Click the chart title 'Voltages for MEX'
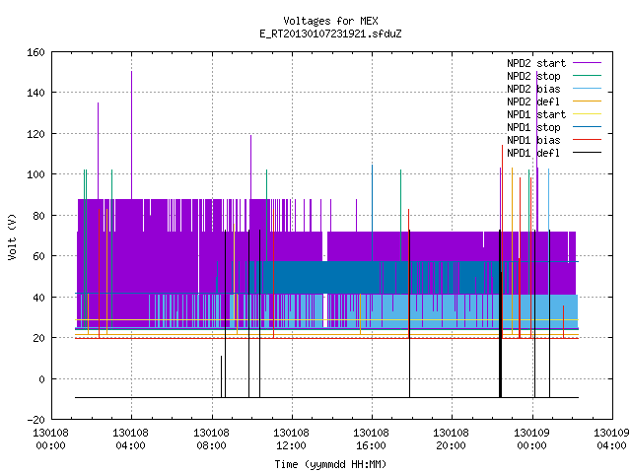631x473 pixels. point(330,21)
